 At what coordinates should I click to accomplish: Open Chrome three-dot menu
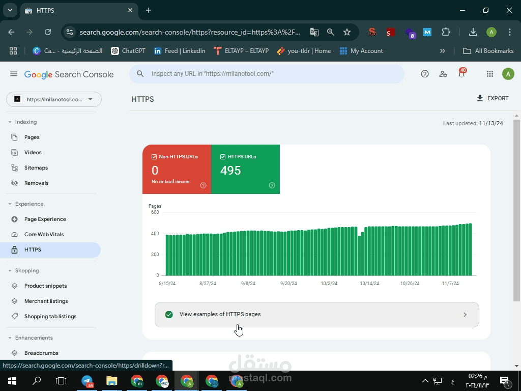[510, 32]
